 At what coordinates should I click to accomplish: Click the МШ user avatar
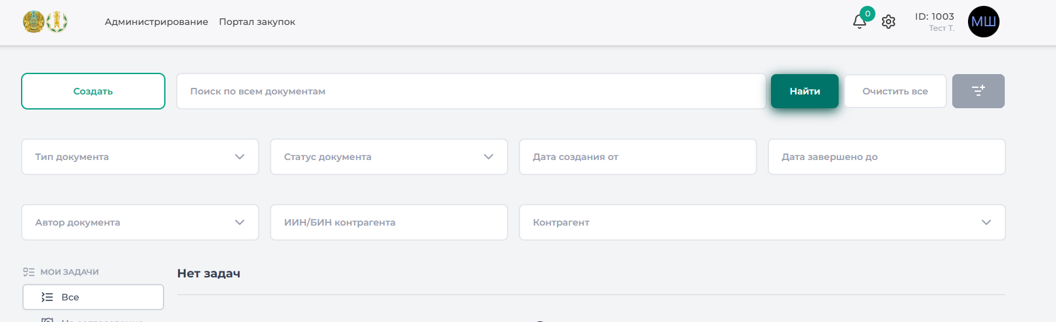[983, 22]
